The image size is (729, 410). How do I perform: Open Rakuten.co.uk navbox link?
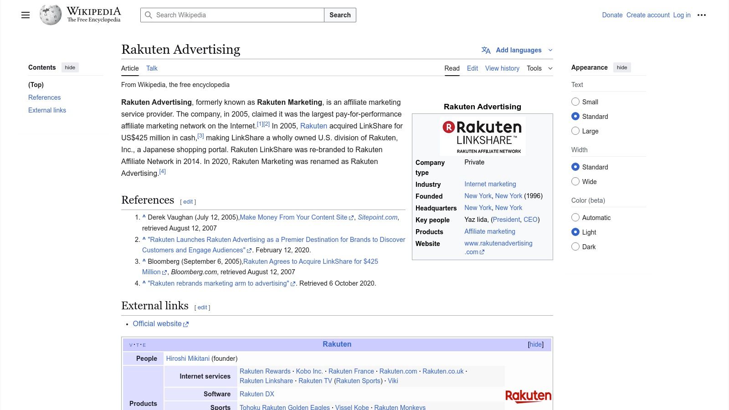443,371
